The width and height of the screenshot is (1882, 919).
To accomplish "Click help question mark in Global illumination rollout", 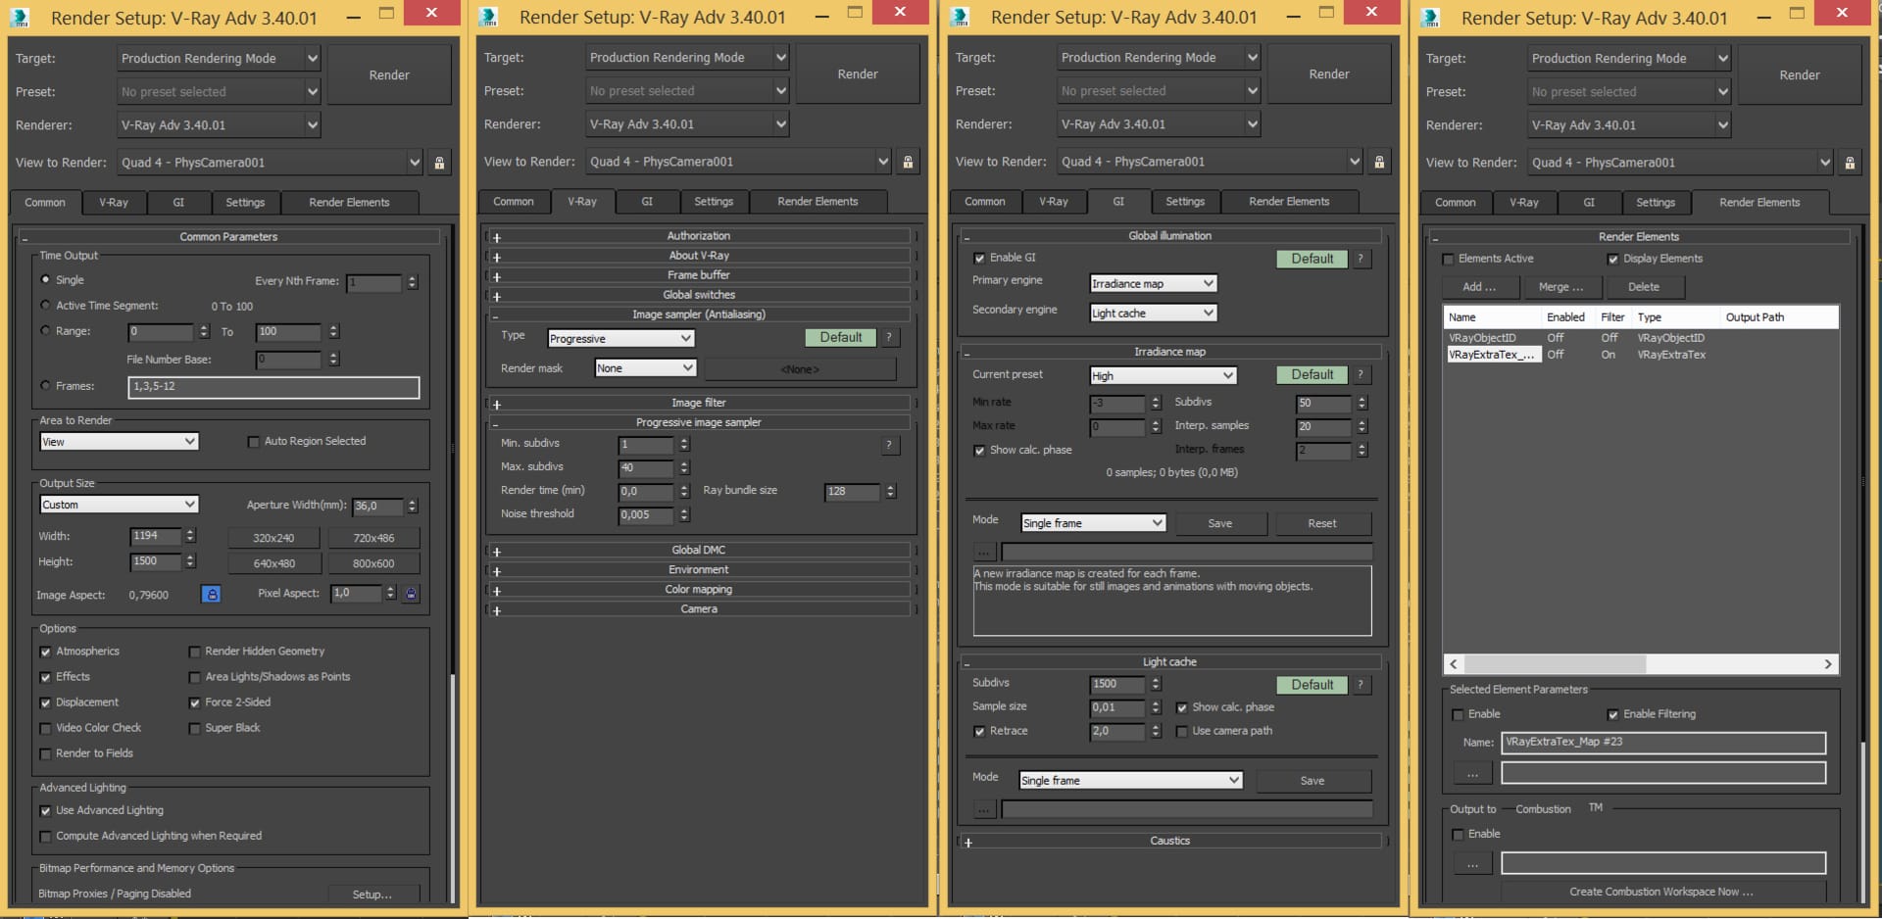I will pos(1361,259).
